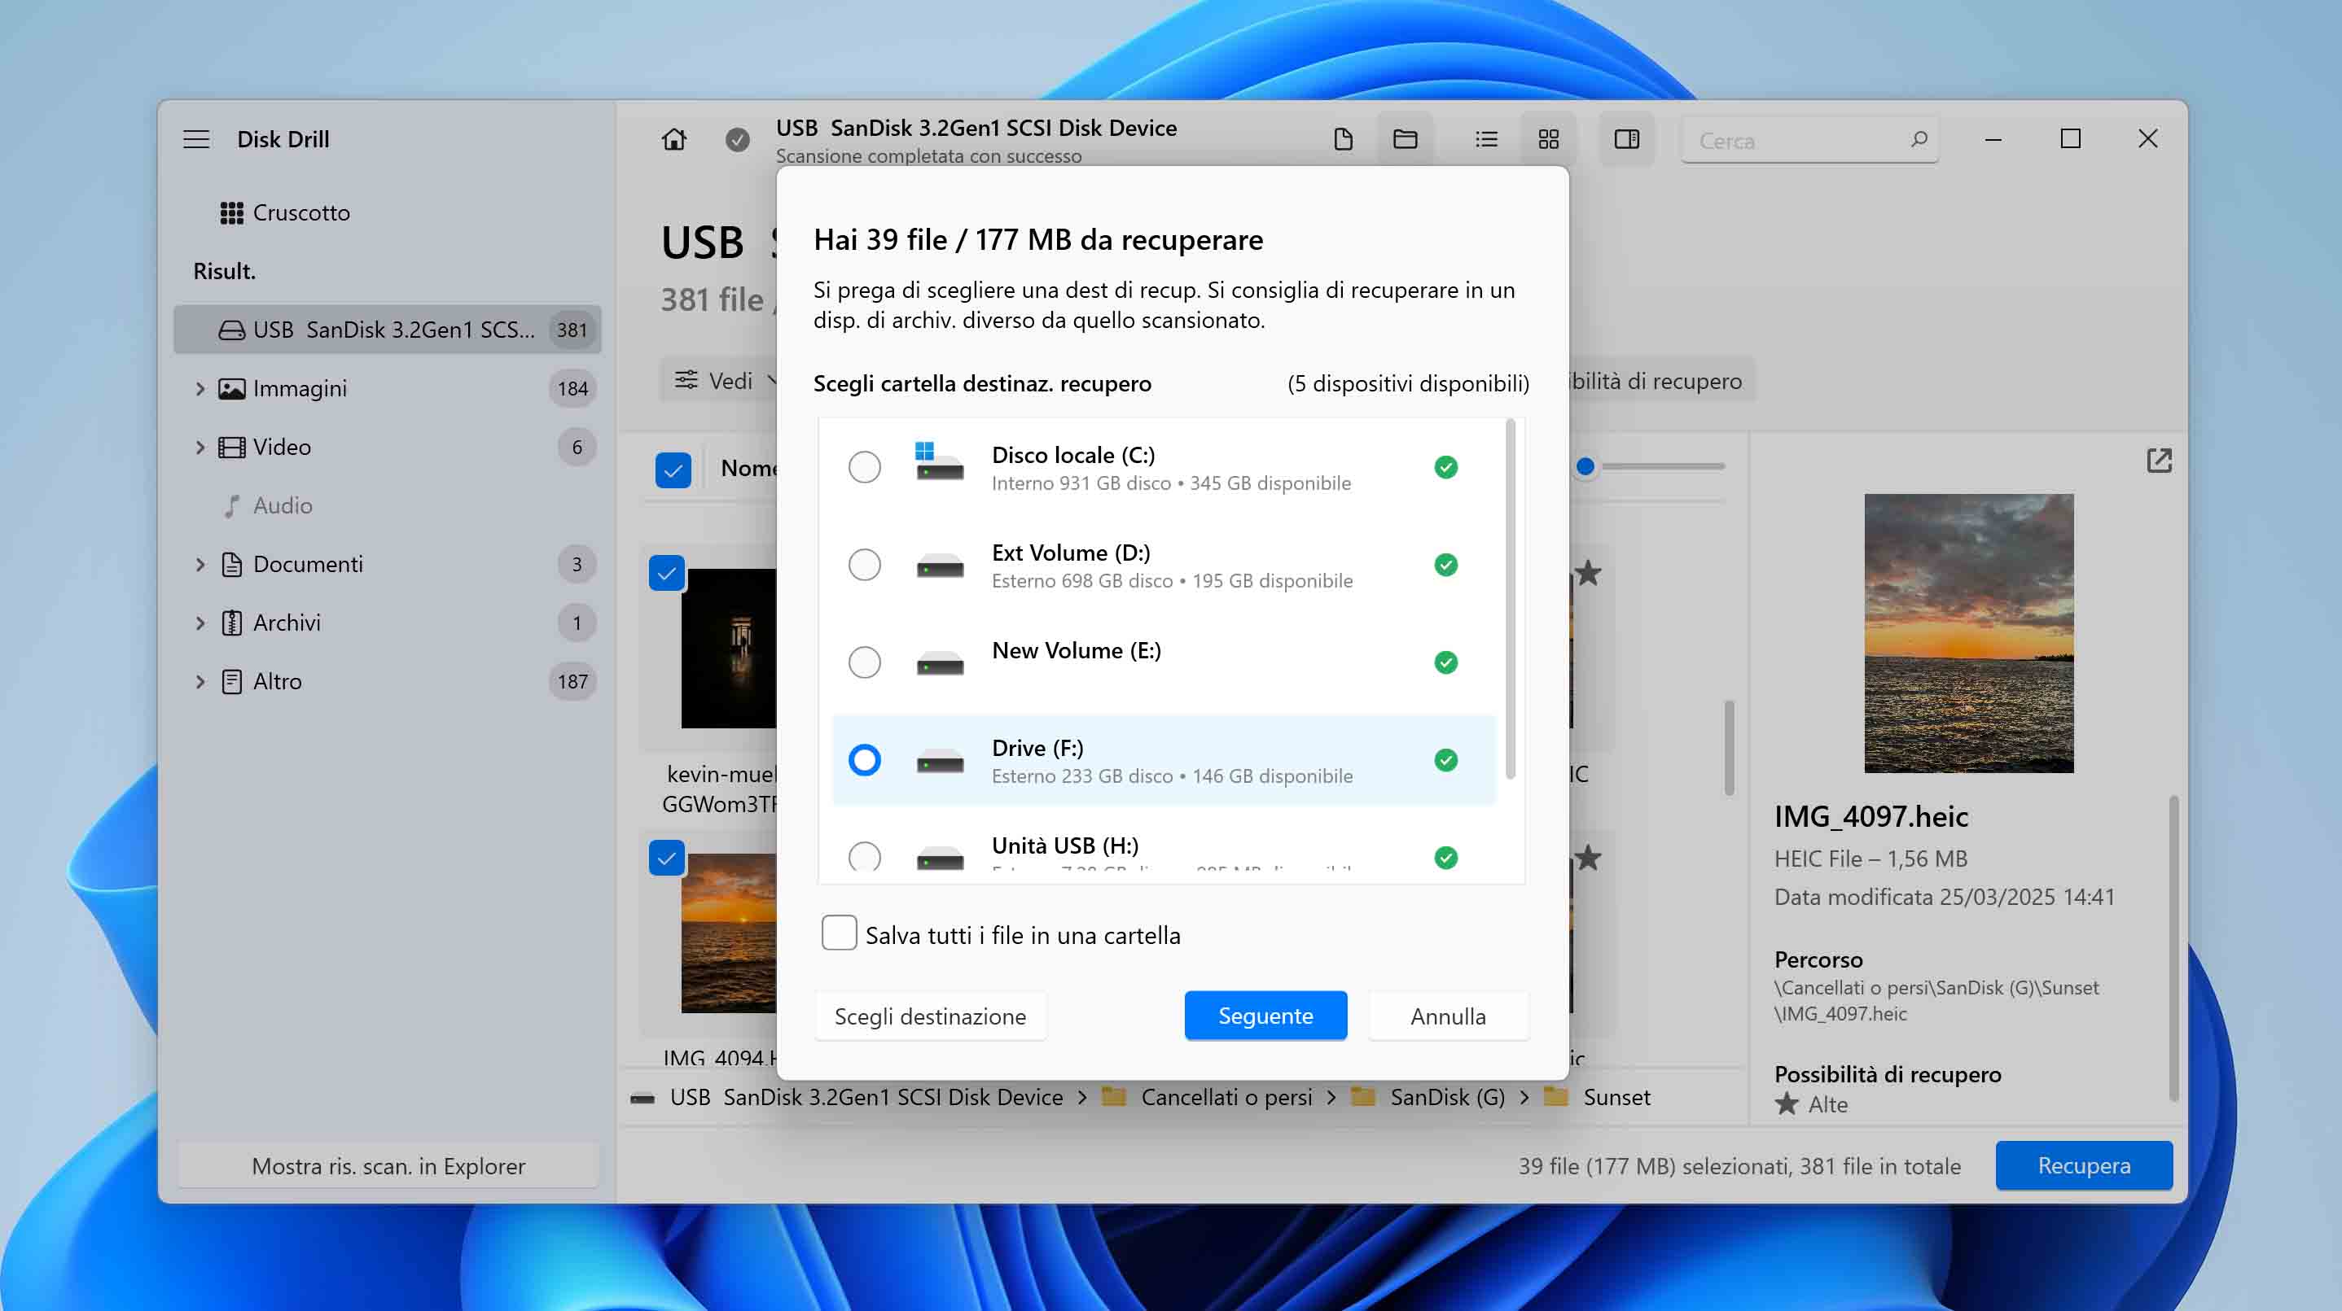Select Altro category in sidebar
This screenshot has height=1311, width=2342.
(x=388, y=681)
